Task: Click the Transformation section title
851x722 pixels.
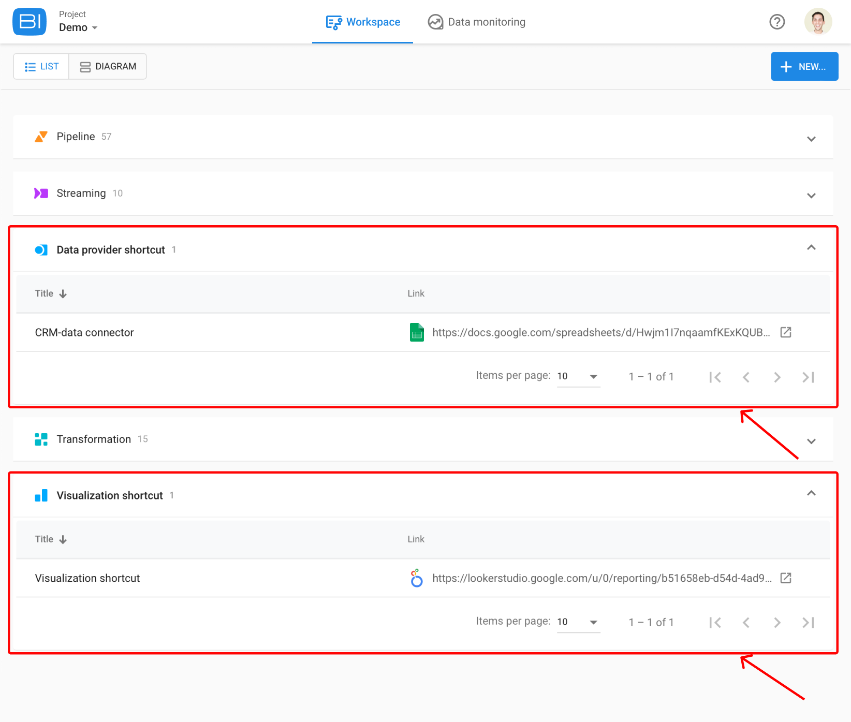Action: click(x=94, y=439)
